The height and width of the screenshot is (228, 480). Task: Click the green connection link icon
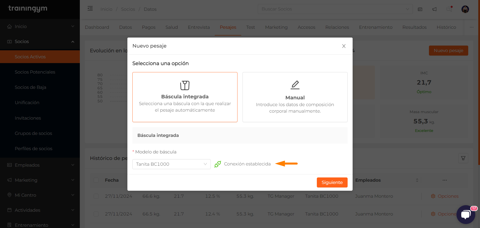(218, 164)
